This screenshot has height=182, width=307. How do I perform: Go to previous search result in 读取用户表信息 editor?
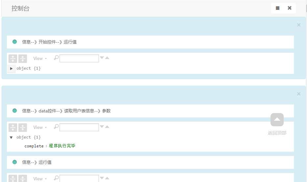[x=107, y=127]
